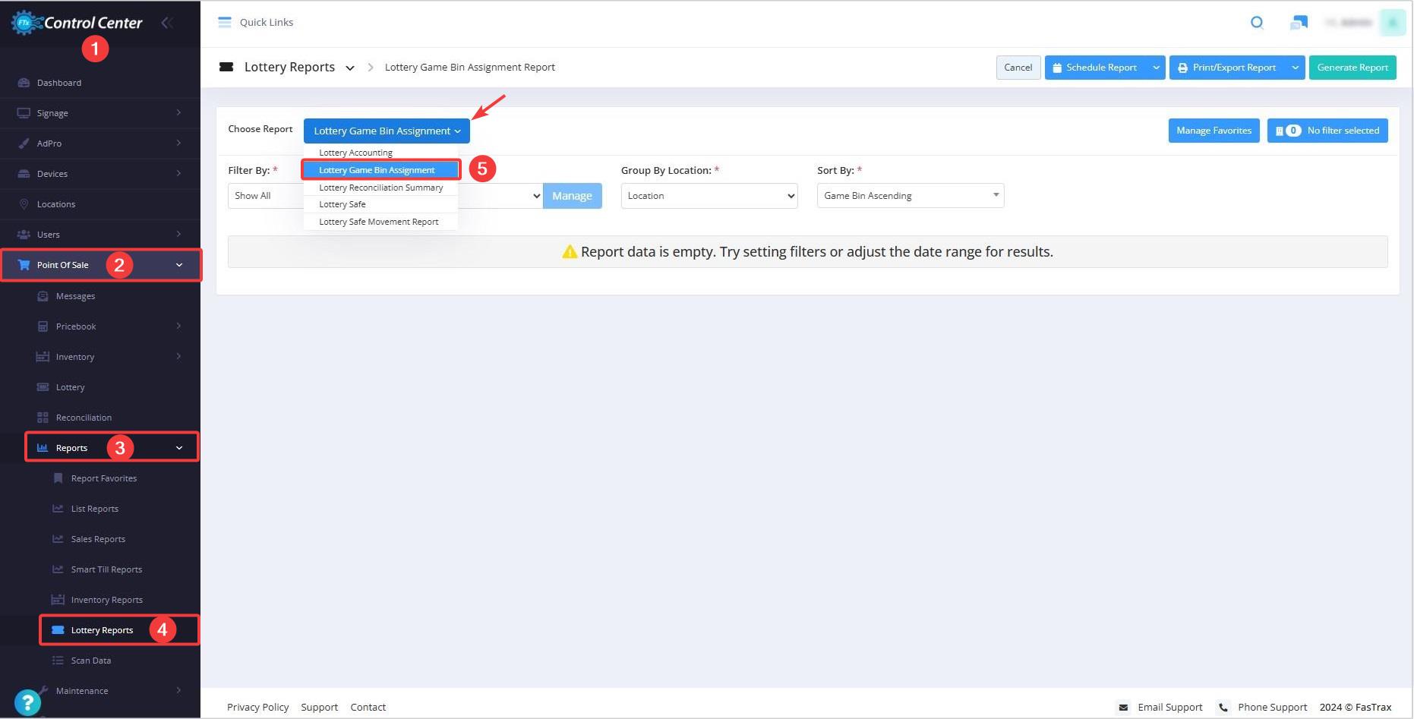Click the Dashboard icon in sidebar

point(24,83)
